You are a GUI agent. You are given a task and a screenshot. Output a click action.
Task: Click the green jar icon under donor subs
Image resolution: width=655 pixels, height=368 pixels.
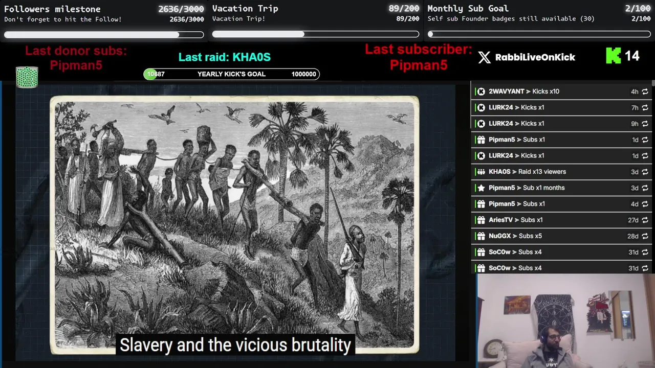(x=27, y=77)
